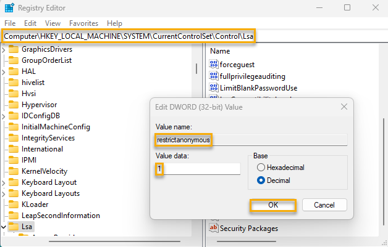388x247 pixels.
Task: Open the Favorites menu
Action: pos(83,23)
